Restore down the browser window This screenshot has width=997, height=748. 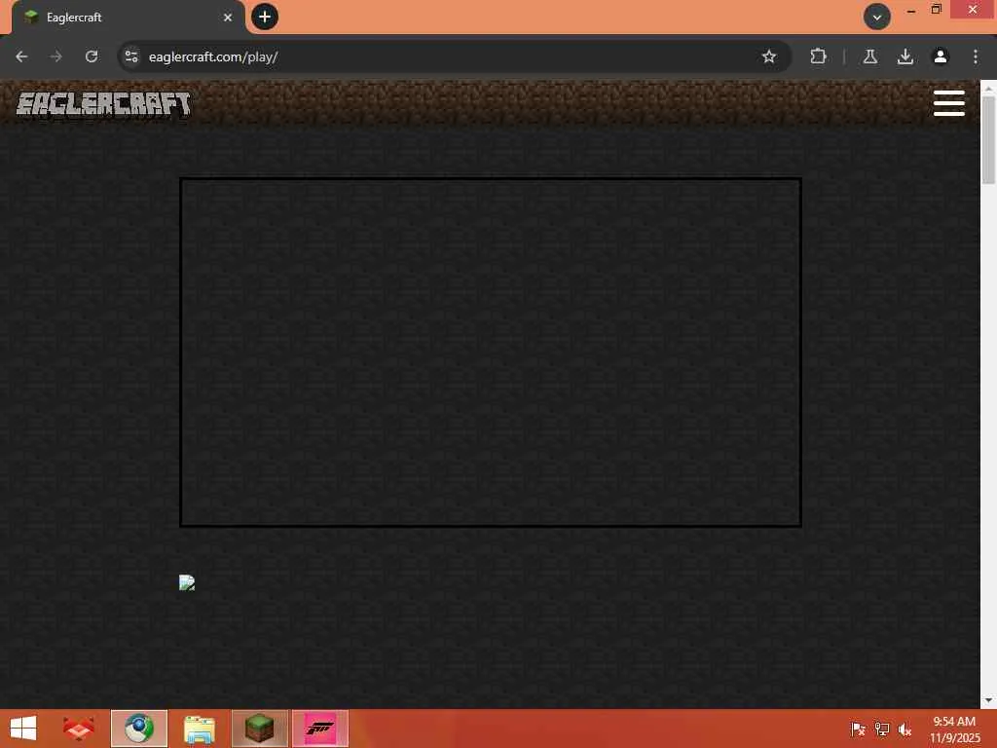pos(936,9)
